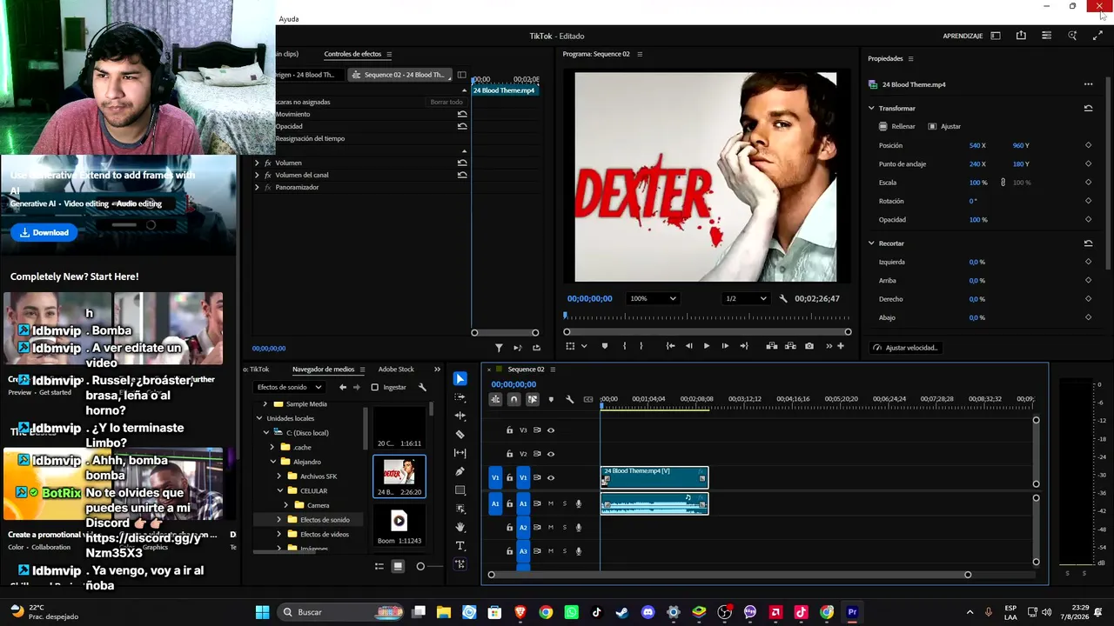The height and width of the screenshot is (626, 1114).
Task: Select the Ripple Edit tool
Action: (x=460, y=416)
